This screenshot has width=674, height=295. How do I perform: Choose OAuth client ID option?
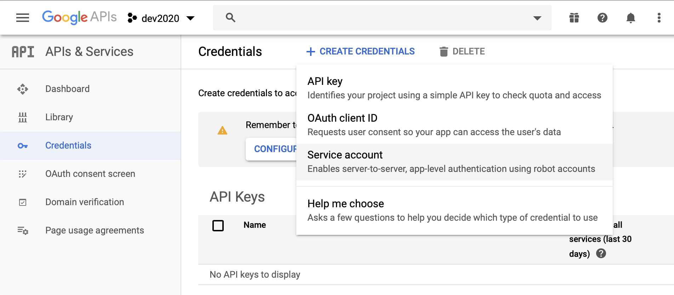pos(455,125)
